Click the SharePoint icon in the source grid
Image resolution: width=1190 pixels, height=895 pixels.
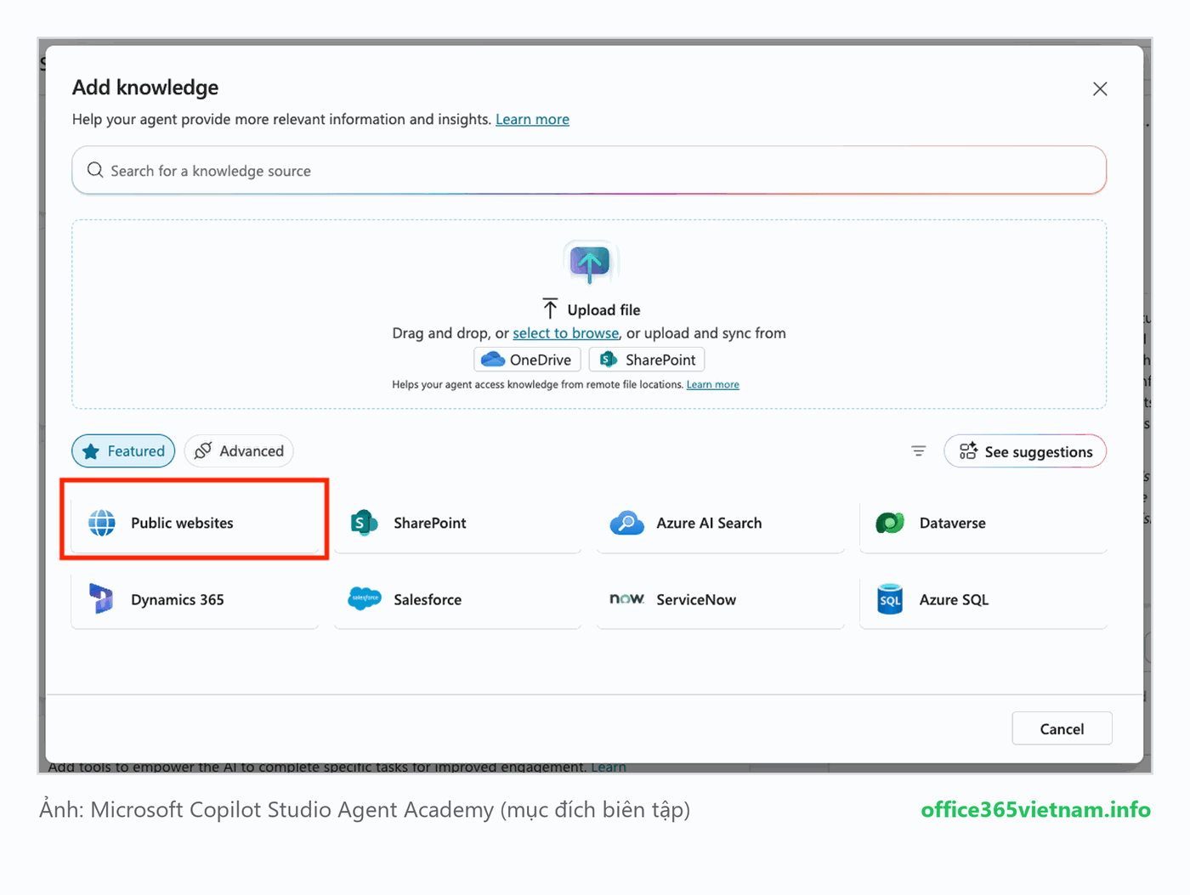coord(365,523)
